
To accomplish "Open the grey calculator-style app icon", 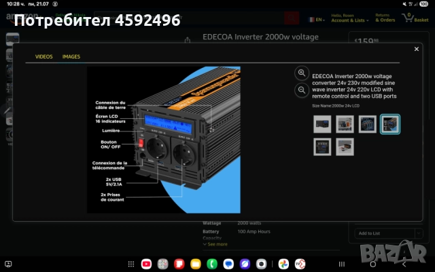I will (163, 264).
